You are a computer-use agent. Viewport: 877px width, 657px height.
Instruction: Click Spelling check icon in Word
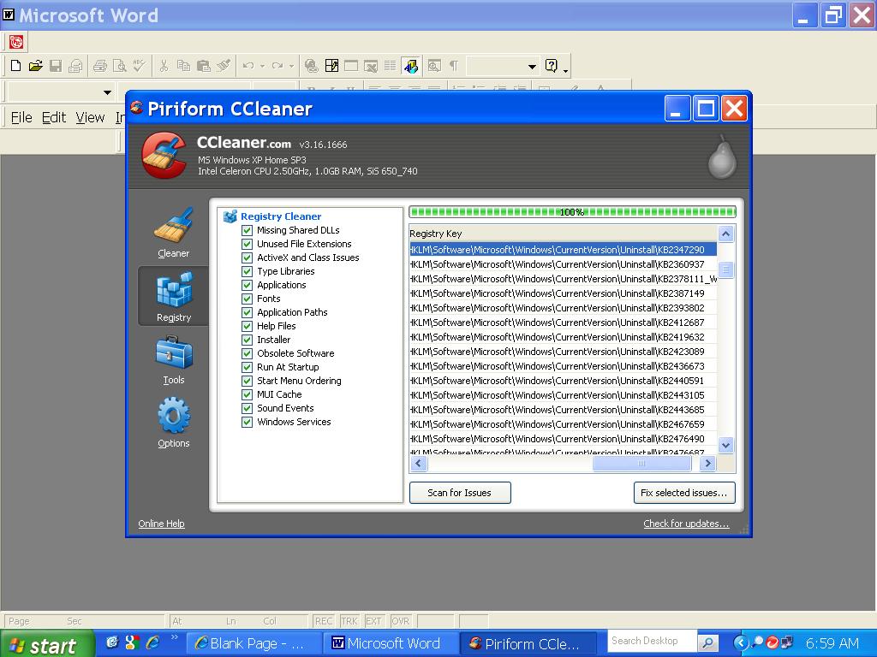(139, 66)
